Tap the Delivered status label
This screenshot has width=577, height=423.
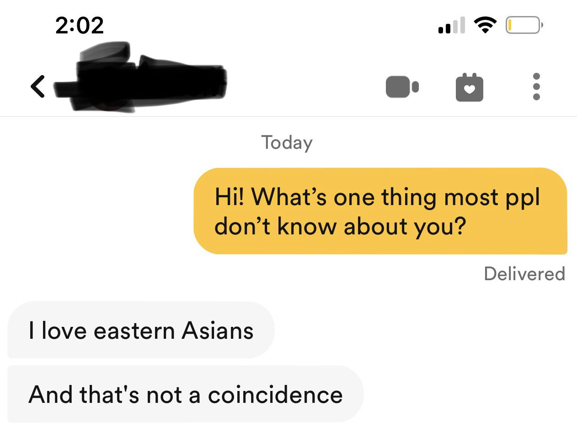click(524, 274)
